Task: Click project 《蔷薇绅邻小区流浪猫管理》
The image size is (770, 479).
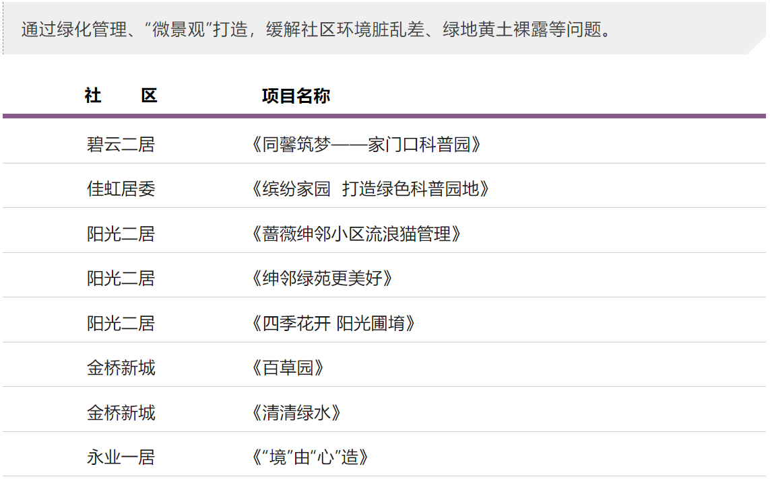Action: click(x=354, y=234)
